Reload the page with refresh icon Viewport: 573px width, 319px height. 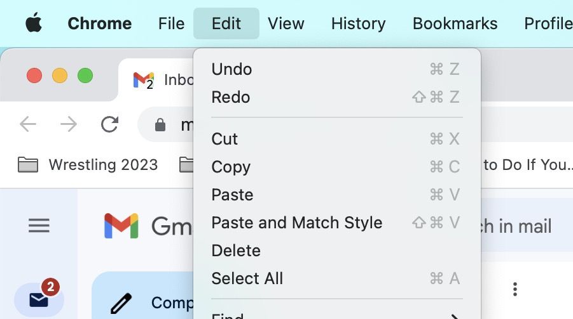109,124
